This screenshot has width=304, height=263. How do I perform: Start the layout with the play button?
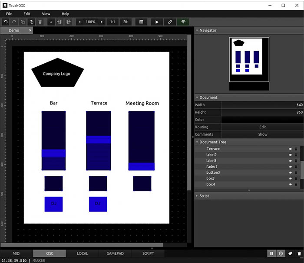coord(157,22)
